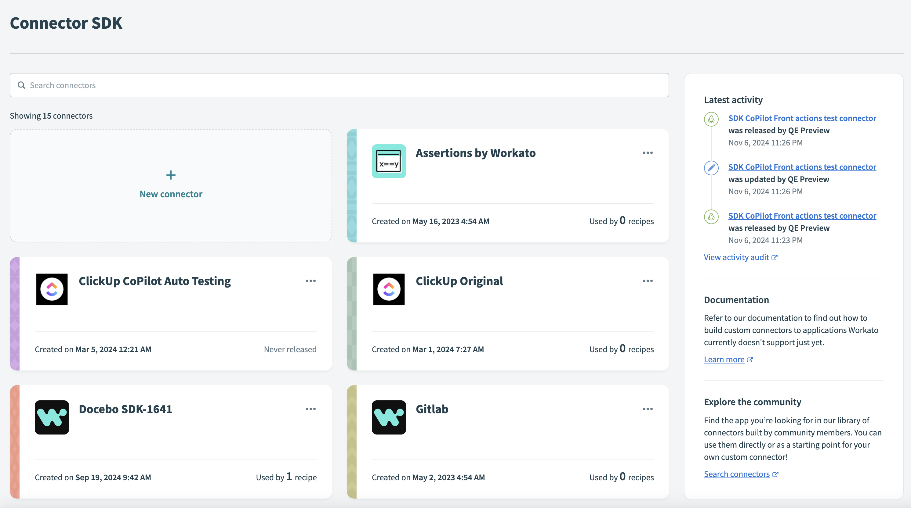Open ClickUp CoPilot Auto Testing's three-dot menu
The image size is (911, 508).
pos(310,281)
